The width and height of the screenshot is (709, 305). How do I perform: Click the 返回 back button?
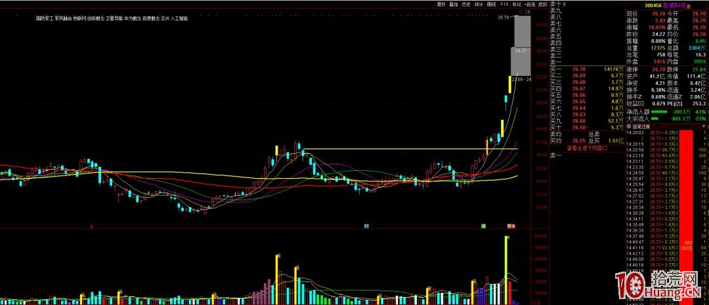543,4
